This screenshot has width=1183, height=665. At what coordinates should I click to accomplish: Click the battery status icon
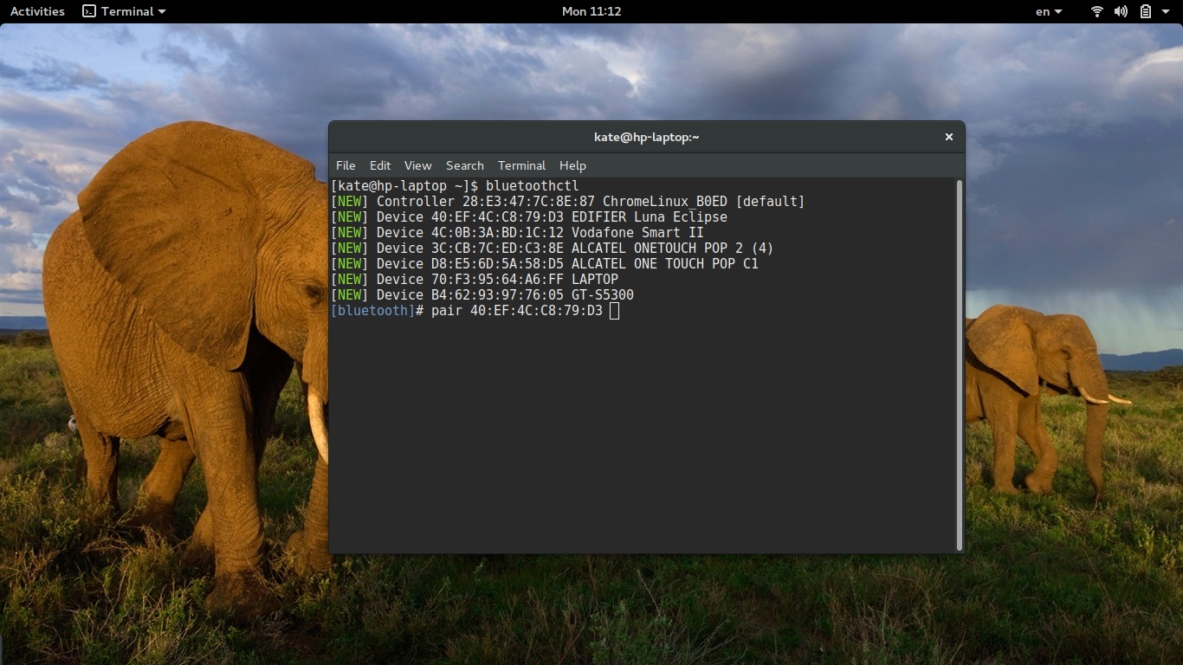point(1145,11)
